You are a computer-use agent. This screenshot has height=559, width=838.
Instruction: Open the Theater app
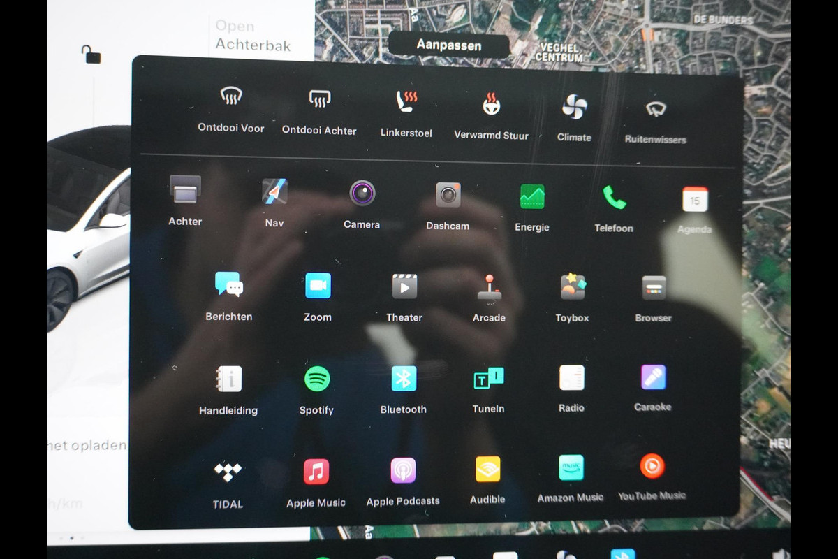404,286
